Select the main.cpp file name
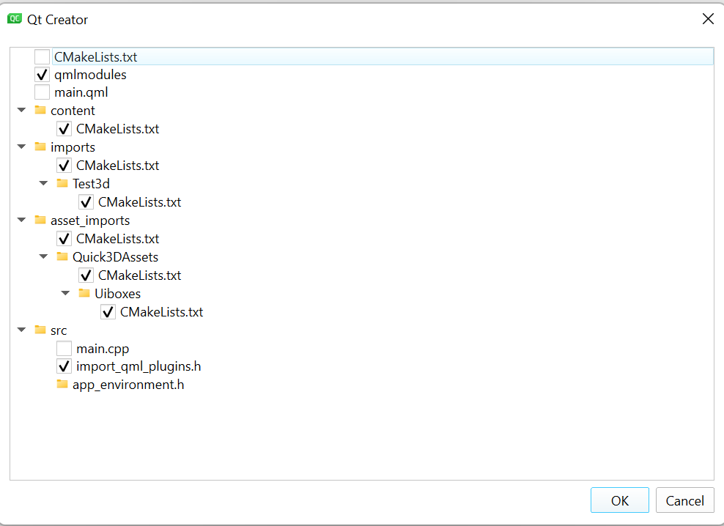 pos(103,349)
